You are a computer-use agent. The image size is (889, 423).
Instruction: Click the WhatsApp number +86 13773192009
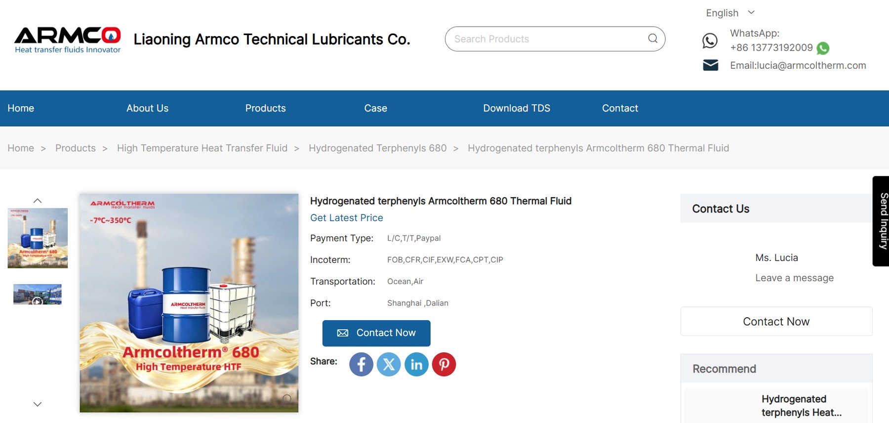point(771,47)
